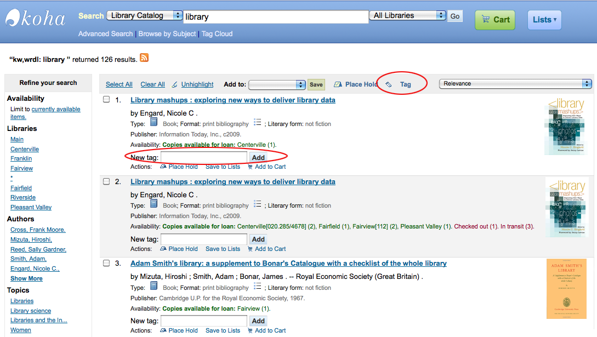The width and height of the screenshot is (597, 337).
Task: Filter by Main library
Action: (x=17, y=139)
